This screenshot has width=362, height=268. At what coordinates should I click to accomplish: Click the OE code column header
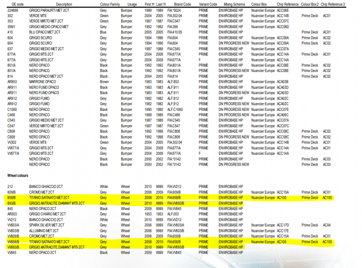pos(18,4)
